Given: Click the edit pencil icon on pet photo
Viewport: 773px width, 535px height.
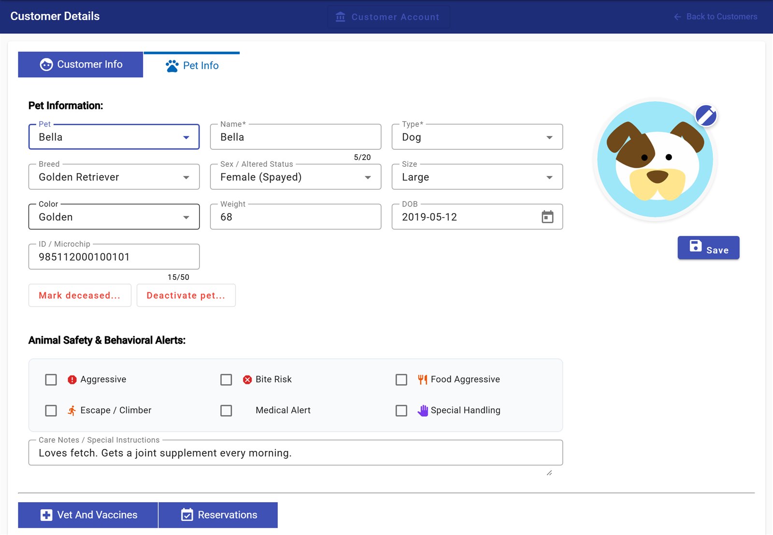Looking at the screenshot, I should 706,116.
